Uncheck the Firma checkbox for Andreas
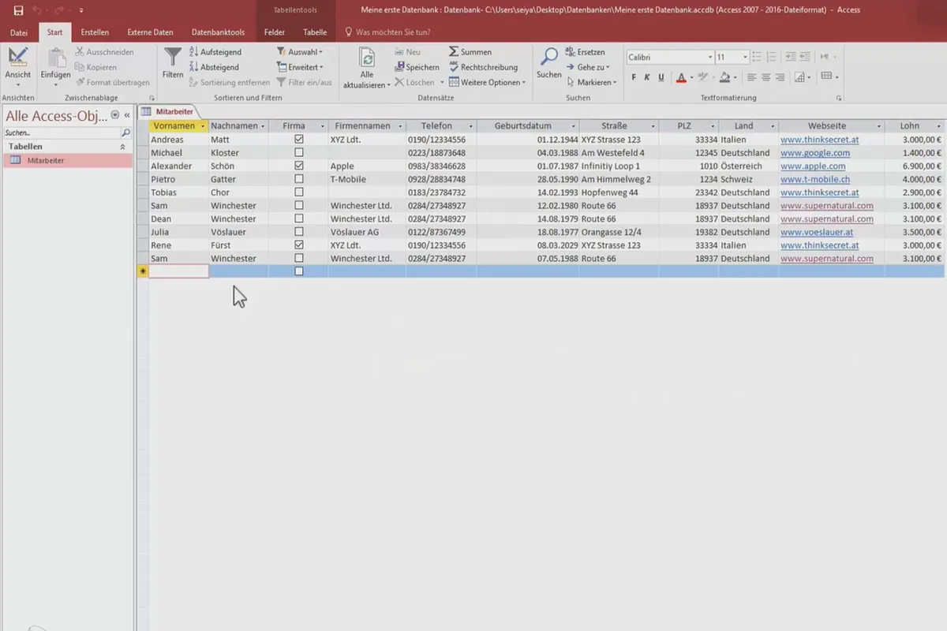The height and width of the screenshot is (631, 947). pyautogui.click(x=298, y=140)
